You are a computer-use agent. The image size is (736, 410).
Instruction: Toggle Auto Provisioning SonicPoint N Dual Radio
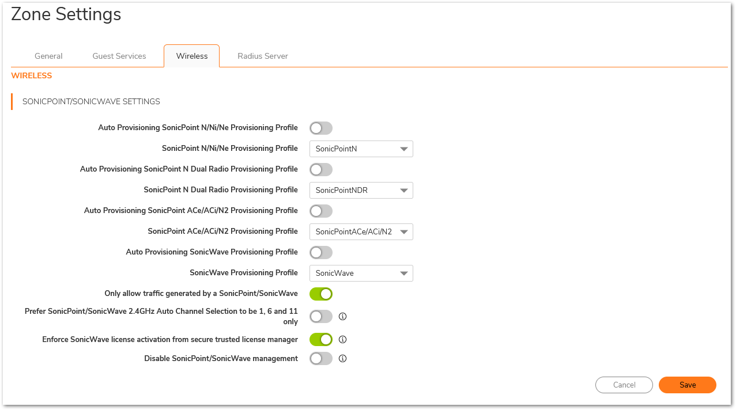click(x=321, y=169)
